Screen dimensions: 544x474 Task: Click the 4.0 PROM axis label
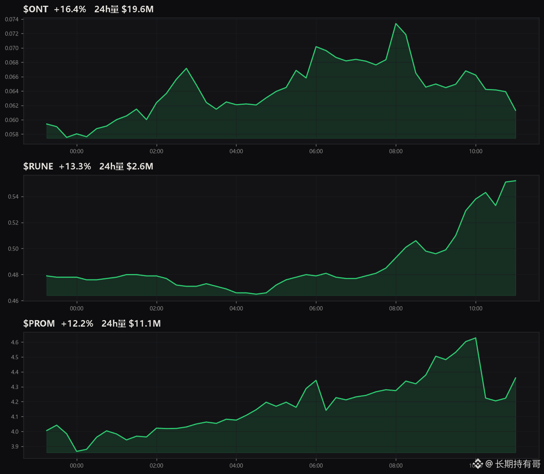click(x=15, y=432)
